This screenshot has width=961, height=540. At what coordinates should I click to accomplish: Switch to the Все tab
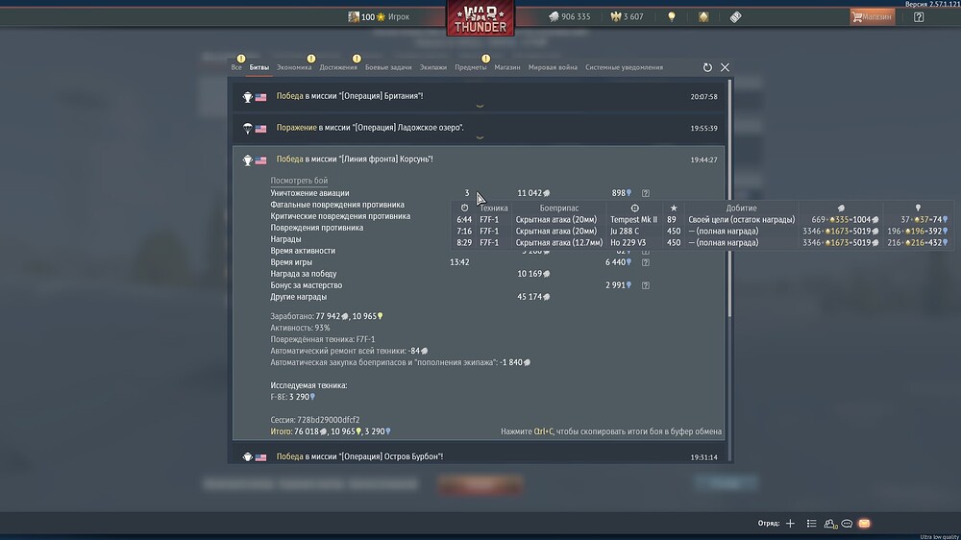point(236,67)
